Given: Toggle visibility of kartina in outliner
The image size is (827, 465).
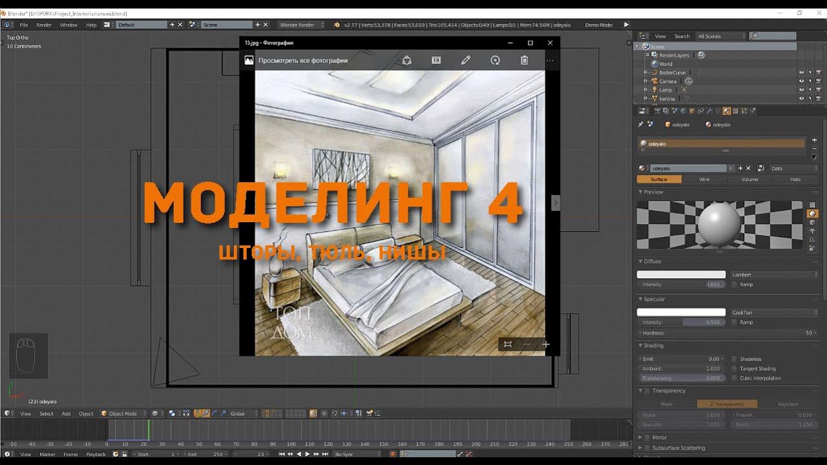Looking at the screenshot, I should point(802,98).
